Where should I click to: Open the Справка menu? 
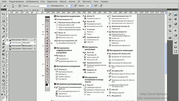click(x=104, y=1)
